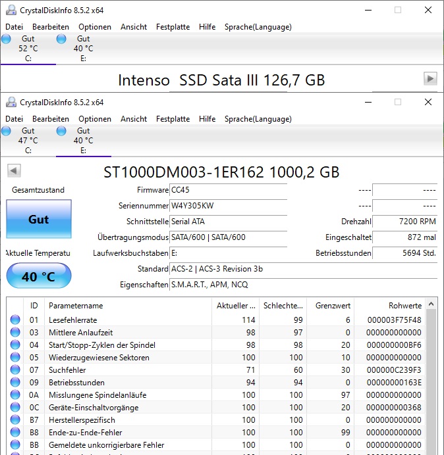Image resolution: width=444 pixels, height=455 pixels.
Task: Open the Festplatte menu in the lower window
Action: click(x=173, y=119)
